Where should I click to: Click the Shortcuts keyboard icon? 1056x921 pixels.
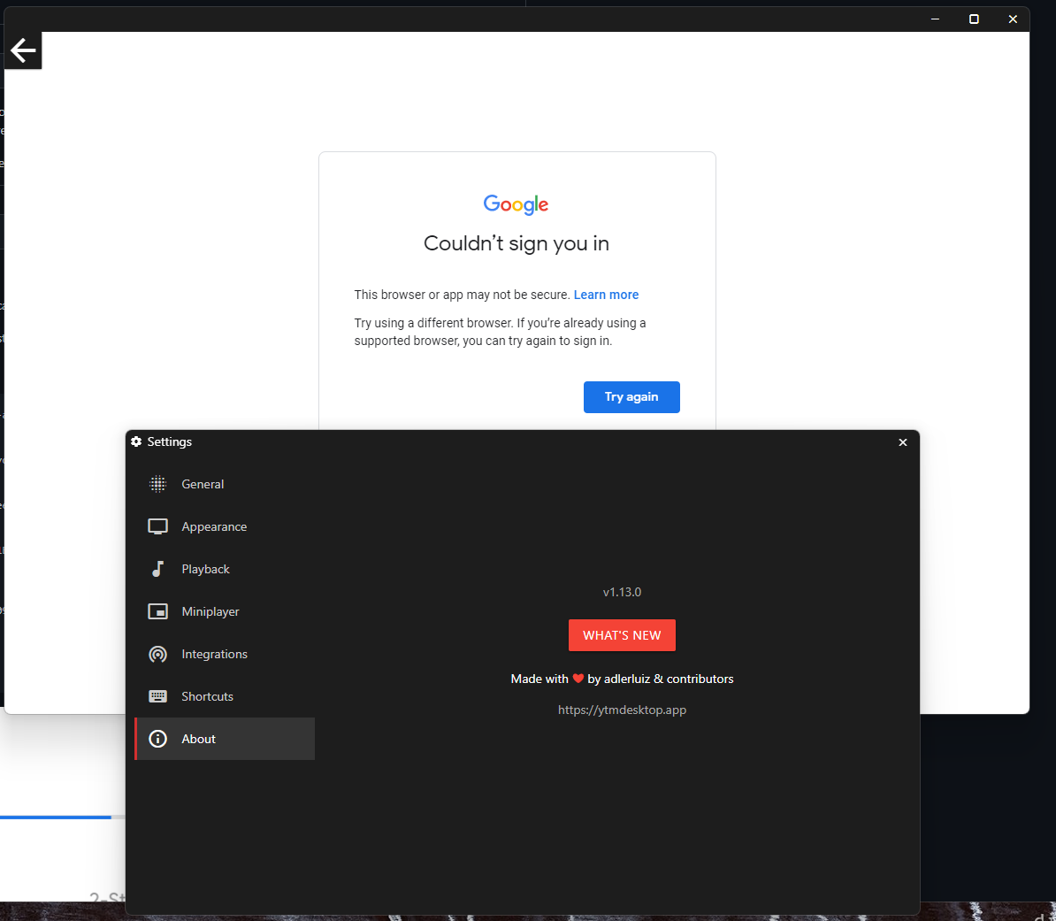pyautogui.click(x=157, y=696)
